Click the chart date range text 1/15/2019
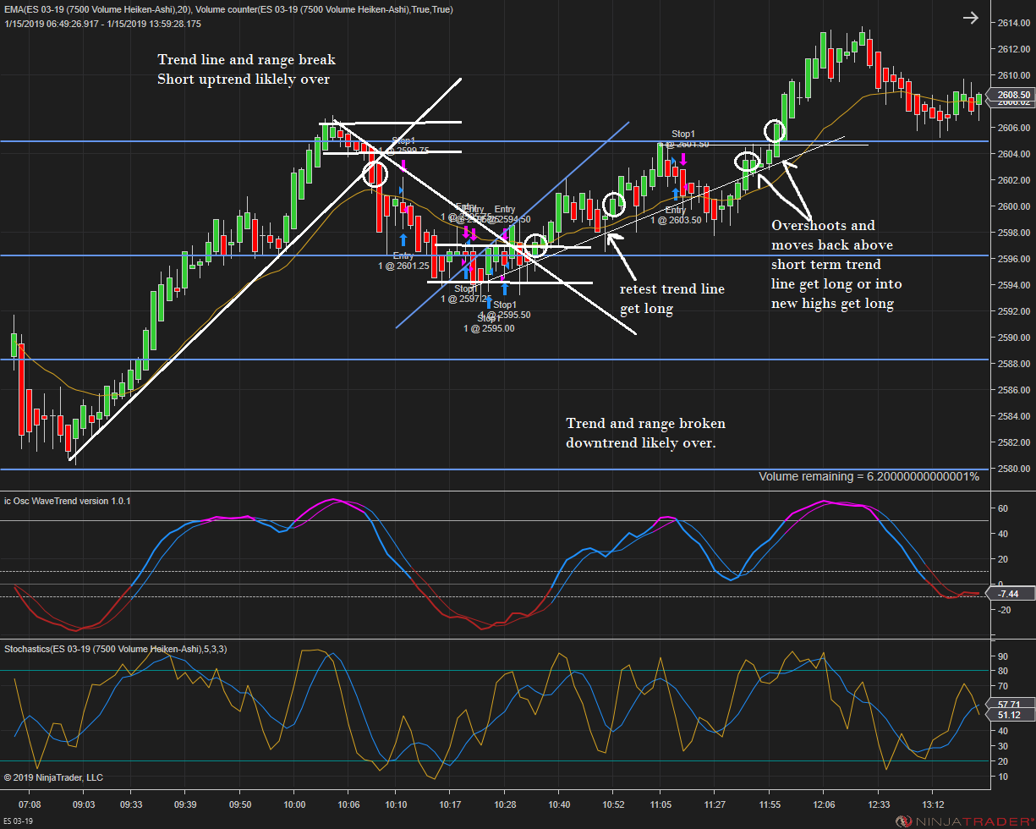The width and height of the screenshot is (1036, 829). tap(102, 23)
